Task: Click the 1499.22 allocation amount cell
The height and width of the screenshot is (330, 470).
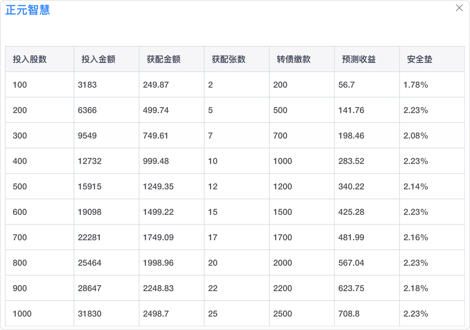Action: point(158,212)
